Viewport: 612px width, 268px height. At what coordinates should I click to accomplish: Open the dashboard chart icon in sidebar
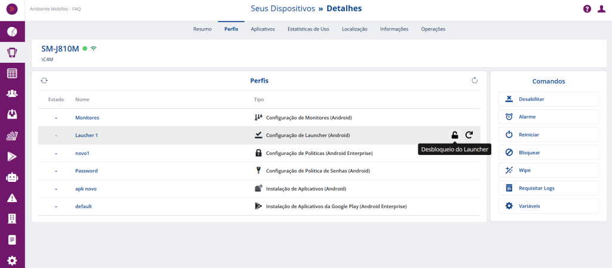[x=12, y=31]
